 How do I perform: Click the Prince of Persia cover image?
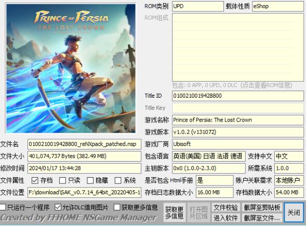[71, 69]
